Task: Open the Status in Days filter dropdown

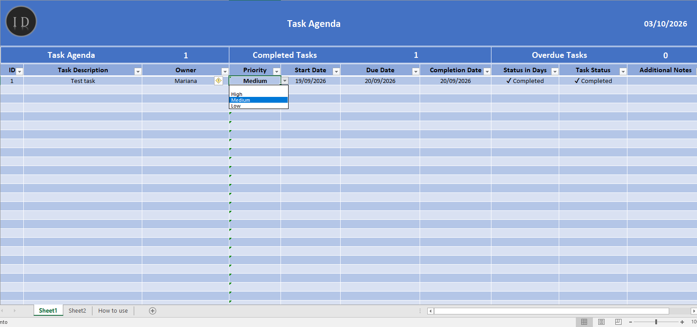Action: point(555,72)
